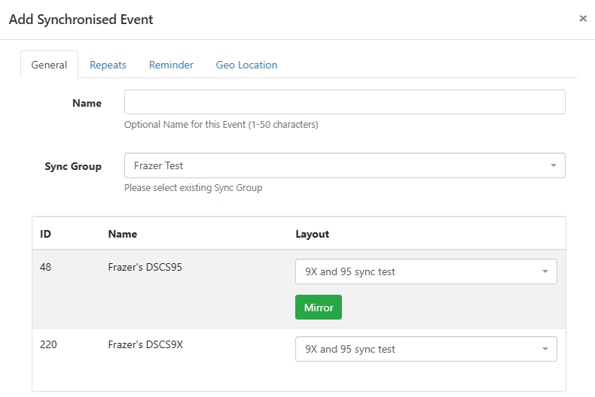Select the Geo Location tab
Viewport: 595px width, 397px height.
246,65
